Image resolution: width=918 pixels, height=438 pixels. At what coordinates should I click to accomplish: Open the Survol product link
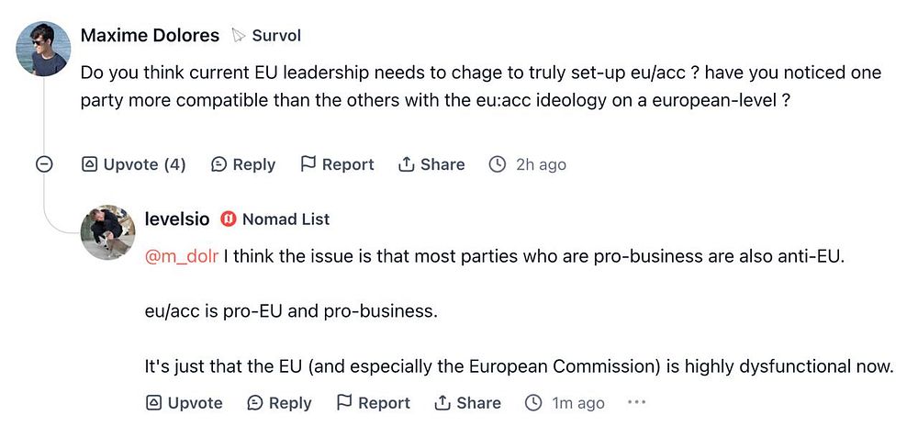point(276,36)
